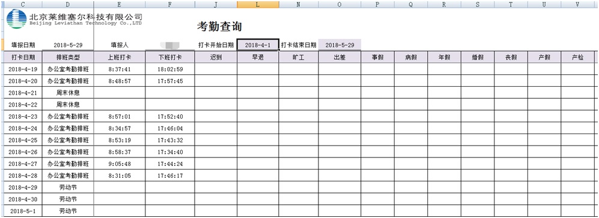
Task: Click the 填报日期 value 2018-5-29
Action: coord(68,45)
